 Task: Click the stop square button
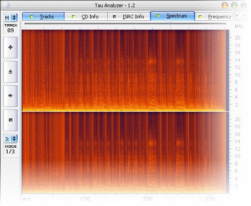[10, 120]
